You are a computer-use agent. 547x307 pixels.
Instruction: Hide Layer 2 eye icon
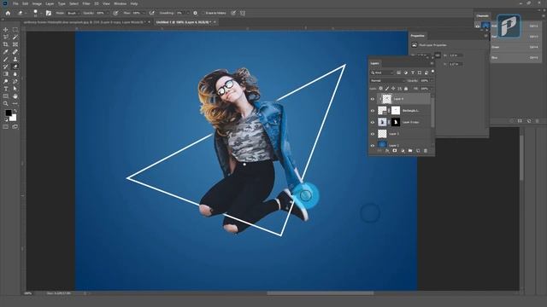click(373, 145)
